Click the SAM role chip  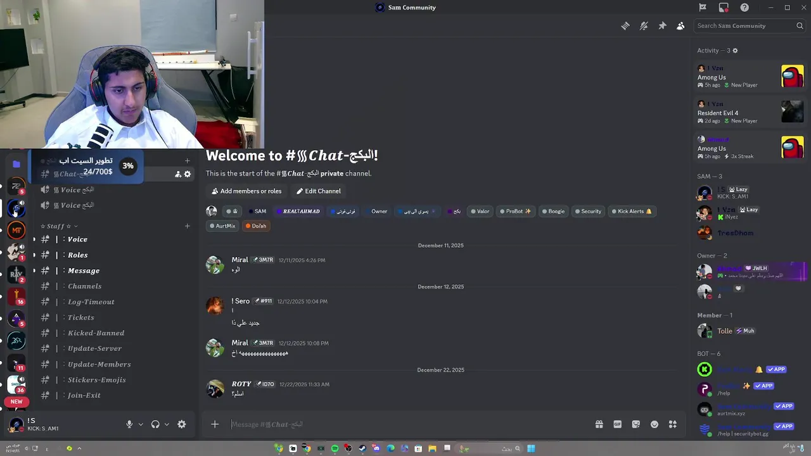pyautogui.click(x=257, y=212)
